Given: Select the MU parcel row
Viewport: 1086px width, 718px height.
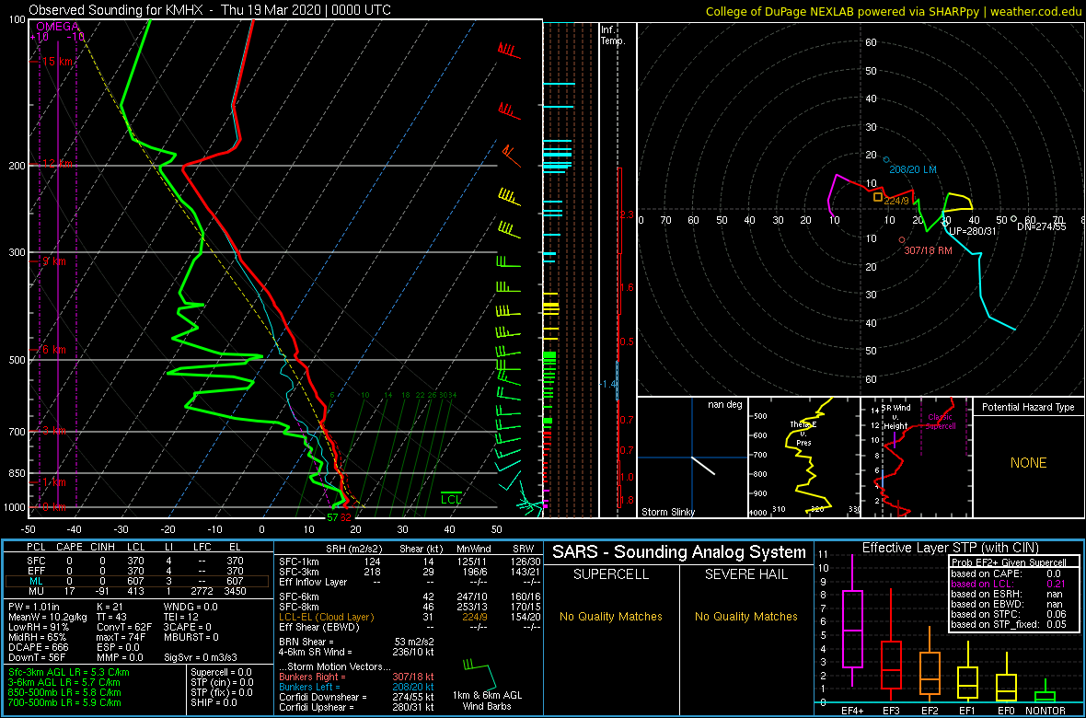Looking at the screenshot, I should click(x=137, y=593).
